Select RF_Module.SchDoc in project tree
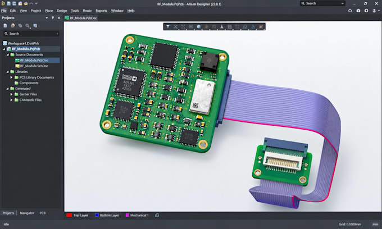The width and height of the screenshot is (382, 229). [x=34, y=66]
